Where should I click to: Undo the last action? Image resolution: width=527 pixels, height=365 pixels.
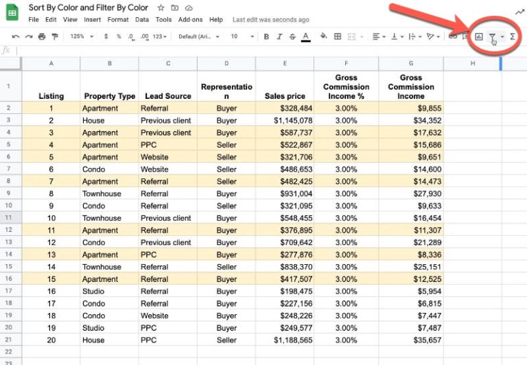16,36
